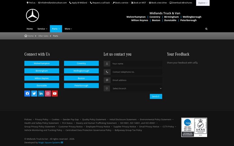Click the Send button
234x146 pixels.
coord(156,96)
